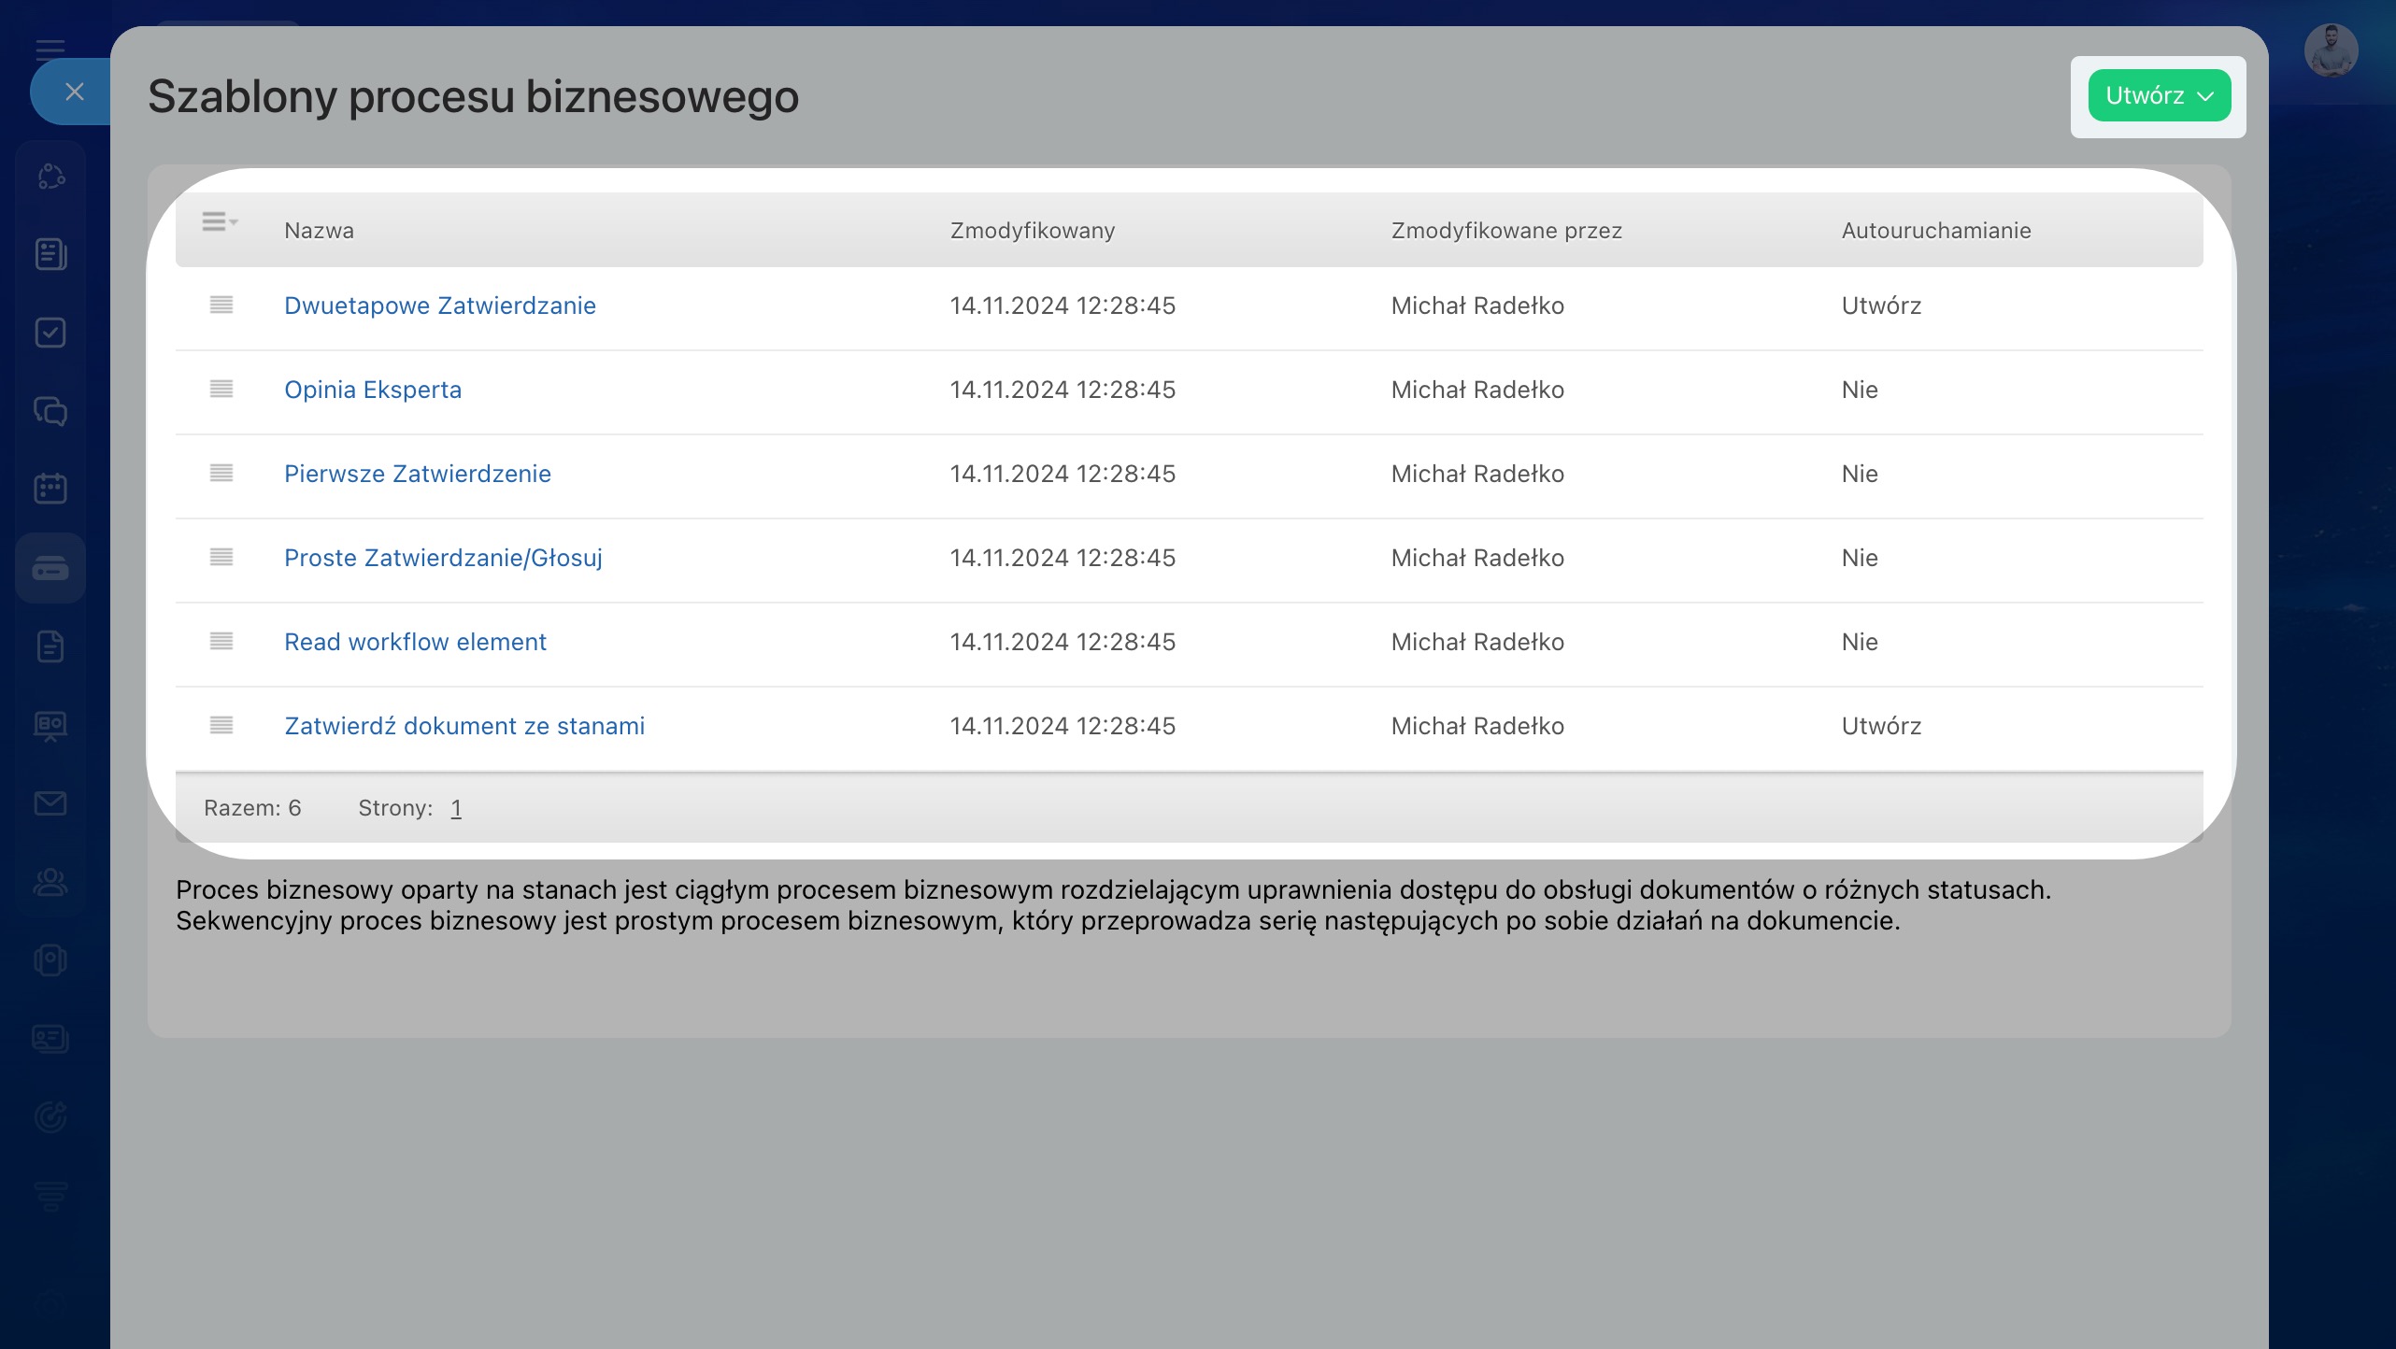Open row actions menu for Dwuetapowe Zatwierdzanie
The width and height of the screenshot is (2396, 1349).
pyautogui.click(x=221, y=305)
